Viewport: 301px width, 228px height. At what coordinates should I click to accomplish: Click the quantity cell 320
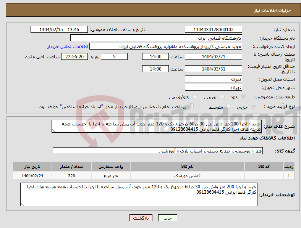click(71, 176)
